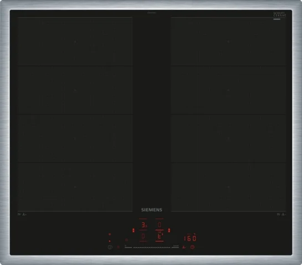The height and width of the screenshot is (265, 302).
Task: Select the front-right zone showing t
Action: click(160, 236)
